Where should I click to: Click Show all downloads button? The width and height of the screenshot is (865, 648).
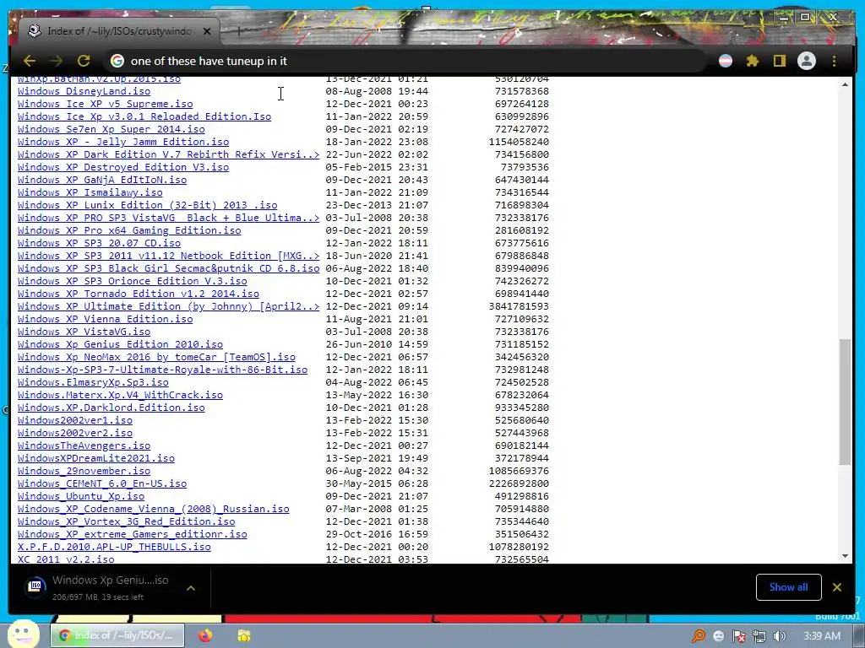(x=788, y=587)
